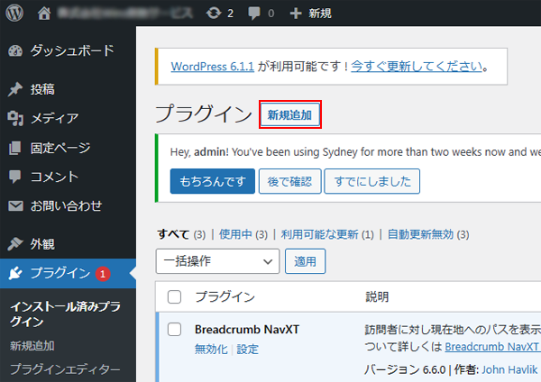This screenshot has width=541, height=382.
Task: Click the コメント speech bubble icon
Action: (14, 177)
